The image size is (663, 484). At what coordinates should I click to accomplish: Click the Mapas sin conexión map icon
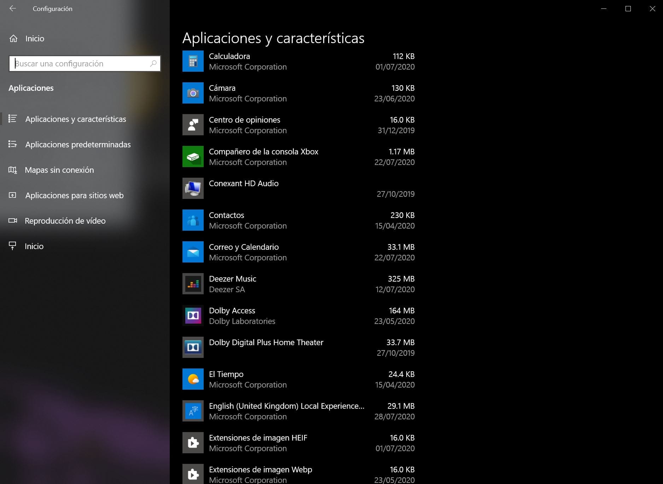[x=13, y=170]
